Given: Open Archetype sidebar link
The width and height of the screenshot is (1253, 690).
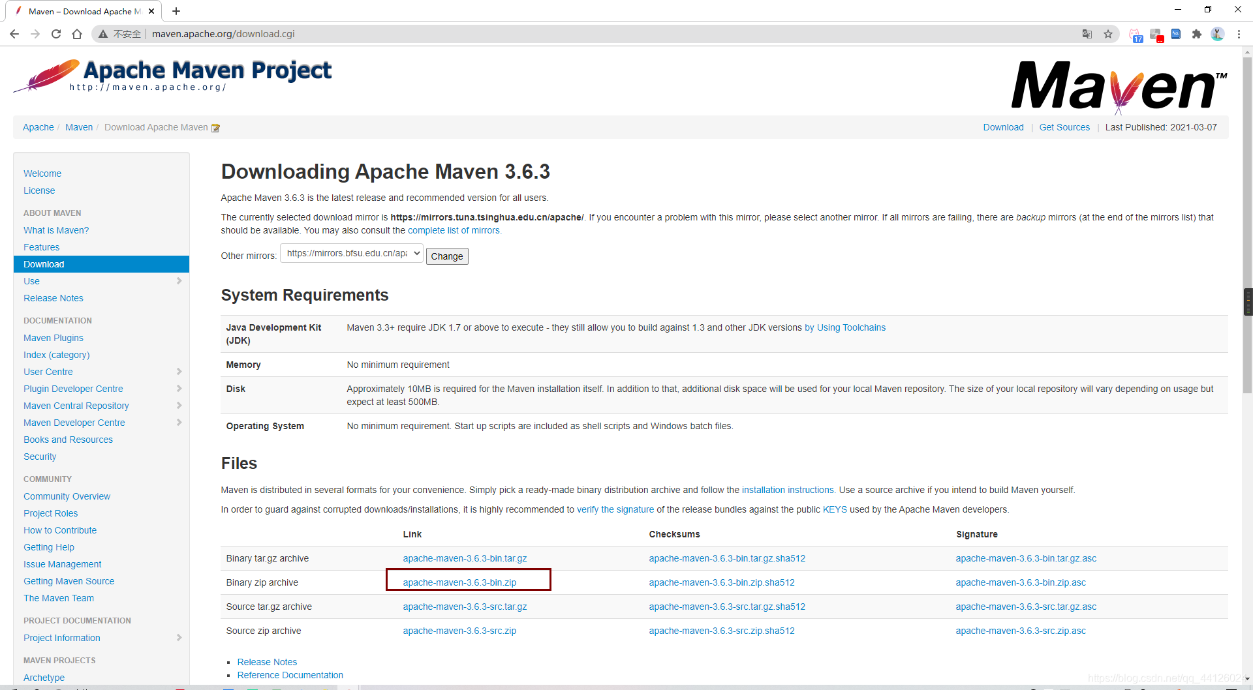Looking at the screenshot, I should pyautogui.click(x=44, y=678).
